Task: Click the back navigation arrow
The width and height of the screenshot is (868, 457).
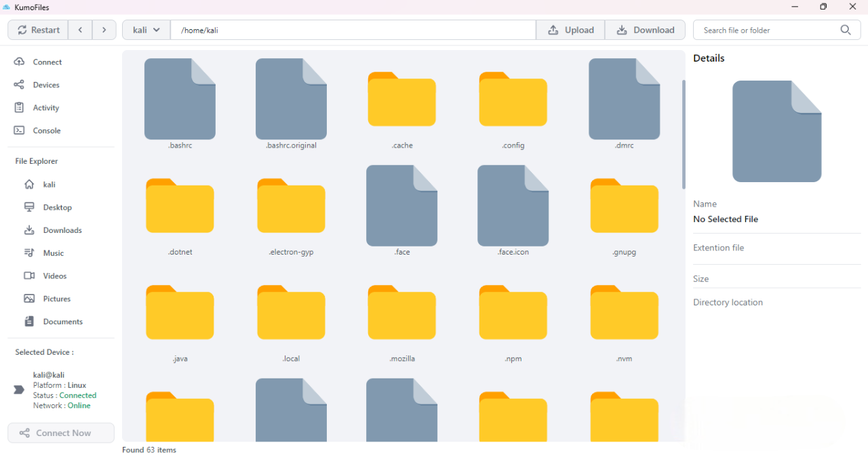Action: coord(80,30)
